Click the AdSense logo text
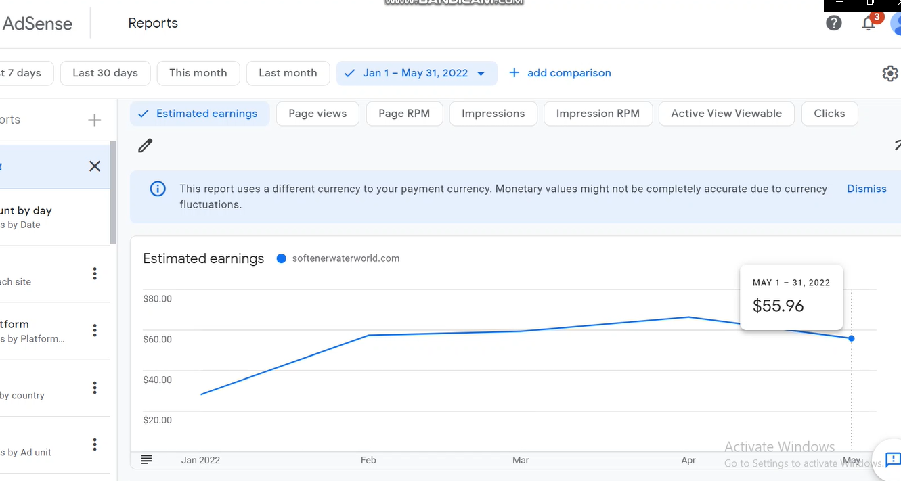 [x=37, y=24]
